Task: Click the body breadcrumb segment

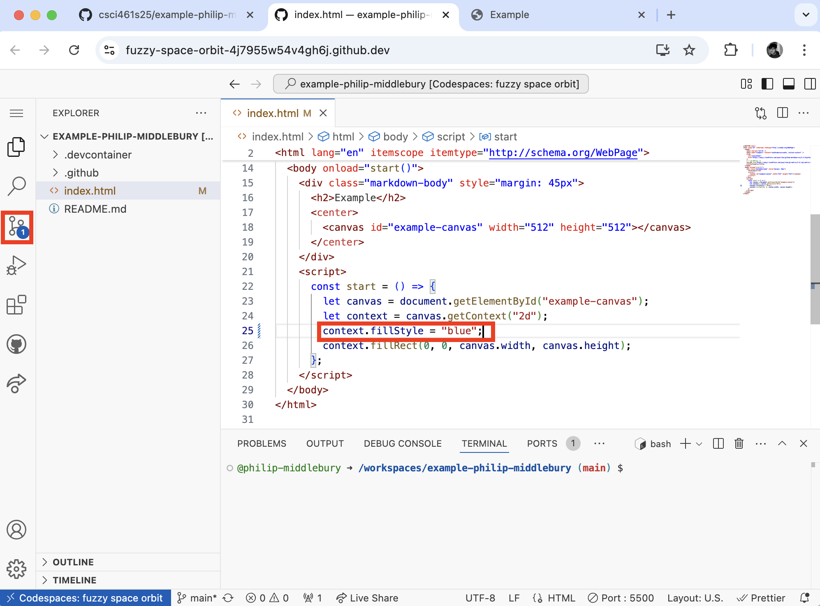Action: 388,137
